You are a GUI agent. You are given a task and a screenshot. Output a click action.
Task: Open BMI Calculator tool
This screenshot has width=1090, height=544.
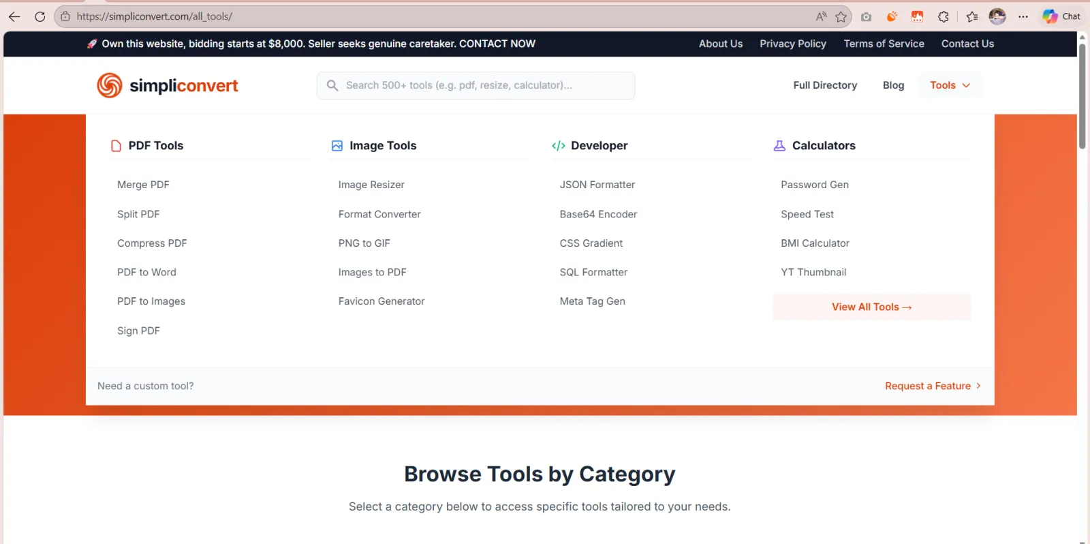[815, 243]
